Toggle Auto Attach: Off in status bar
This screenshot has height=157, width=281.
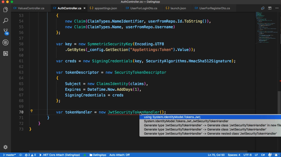119,155
